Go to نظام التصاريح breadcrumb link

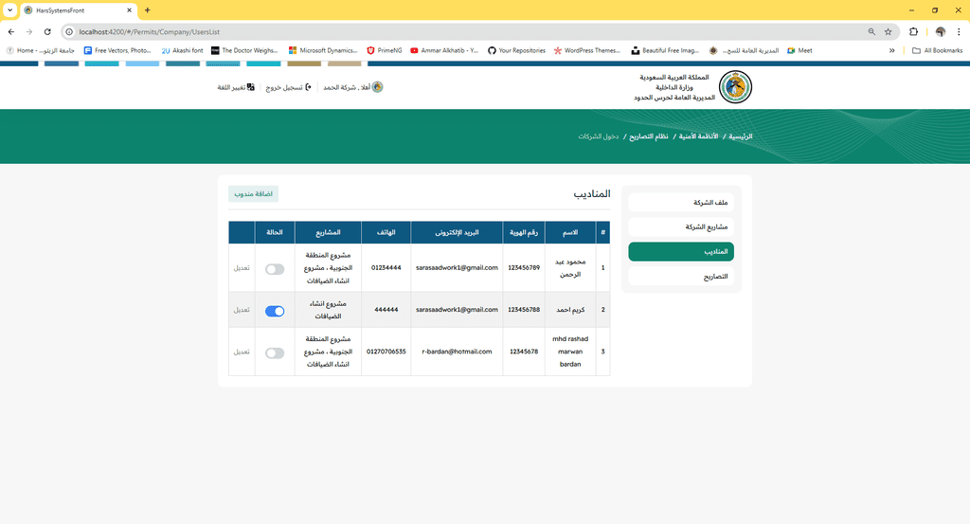coord(648,136)
